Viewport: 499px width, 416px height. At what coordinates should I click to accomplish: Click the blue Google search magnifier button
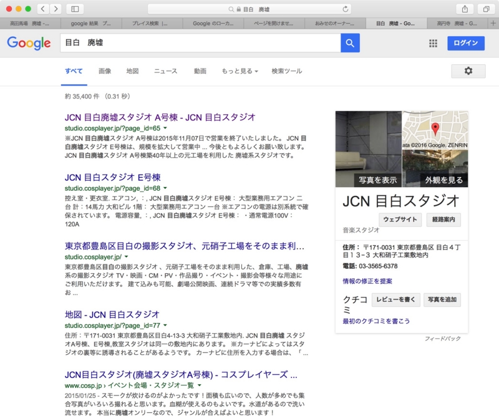350,42
